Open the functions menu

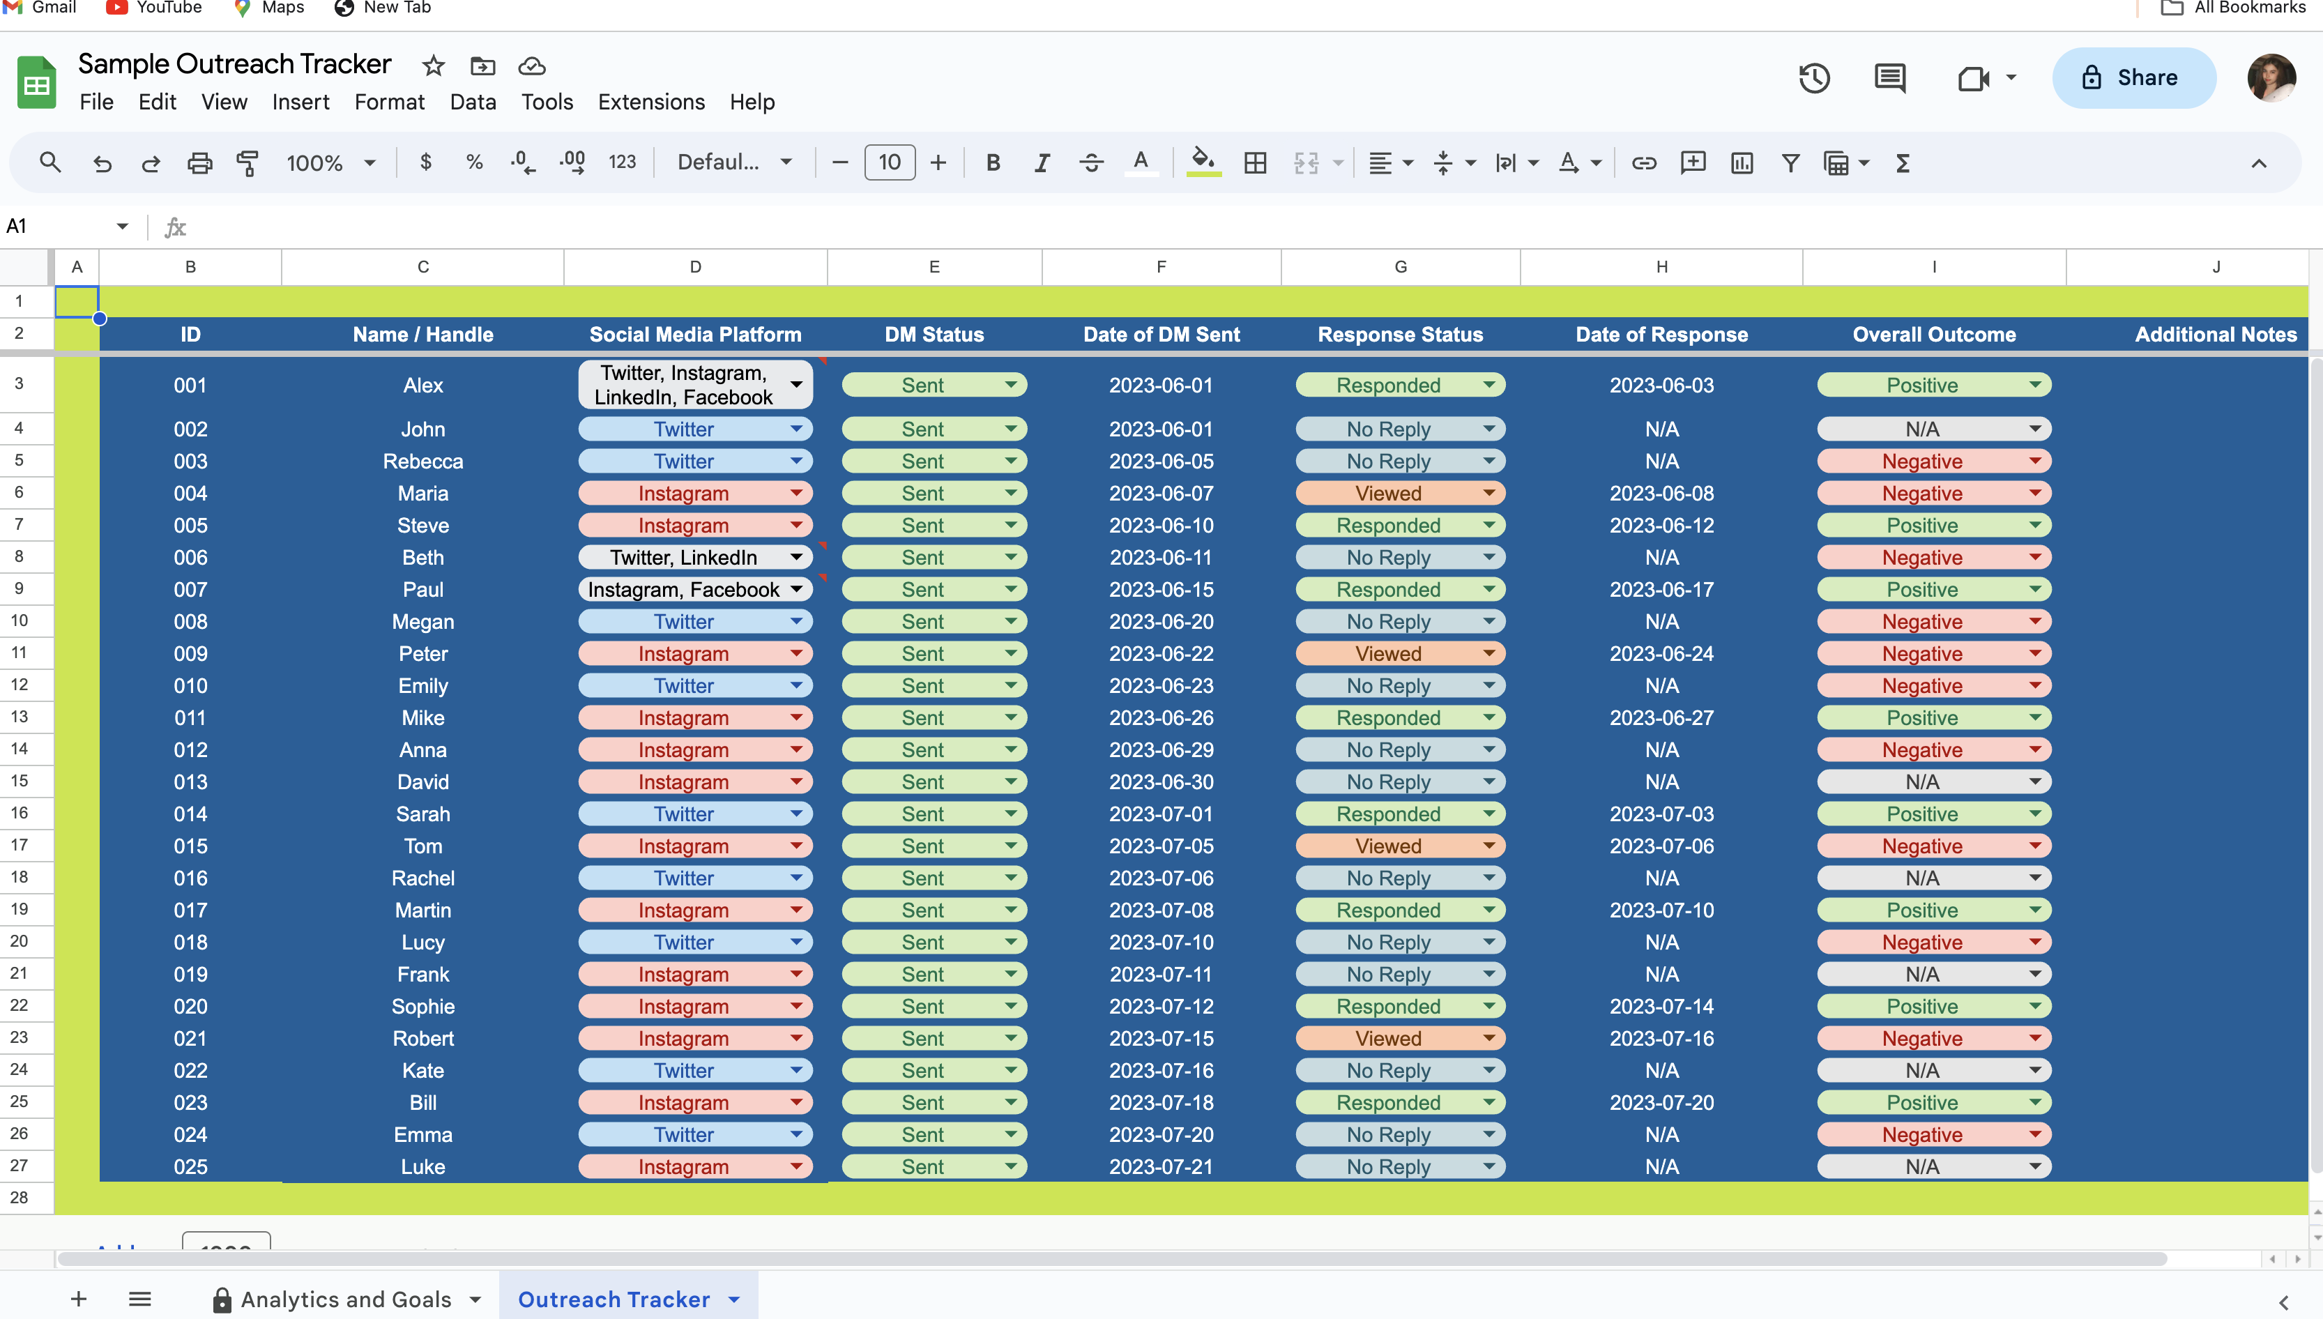click(x=1903, y=163)
